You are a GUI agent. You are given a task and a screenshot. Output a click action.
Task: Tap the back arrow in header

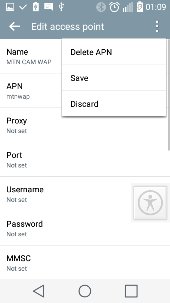coord(15,26)
